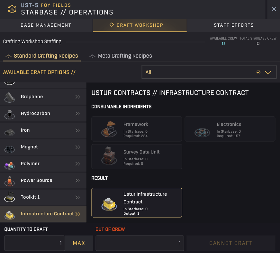The width and height of the screenshot is (280, 253).
Task: Open the All filter dropdown
Action: [209, 72]
